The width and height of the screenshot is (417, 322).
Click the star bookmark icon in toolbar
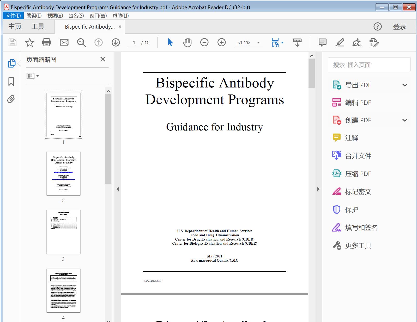pos(29,42)
